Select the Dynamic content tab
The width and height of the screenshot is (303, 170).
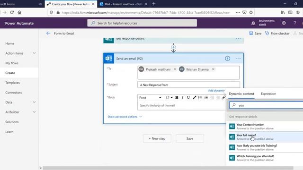(x=241, y=93)
